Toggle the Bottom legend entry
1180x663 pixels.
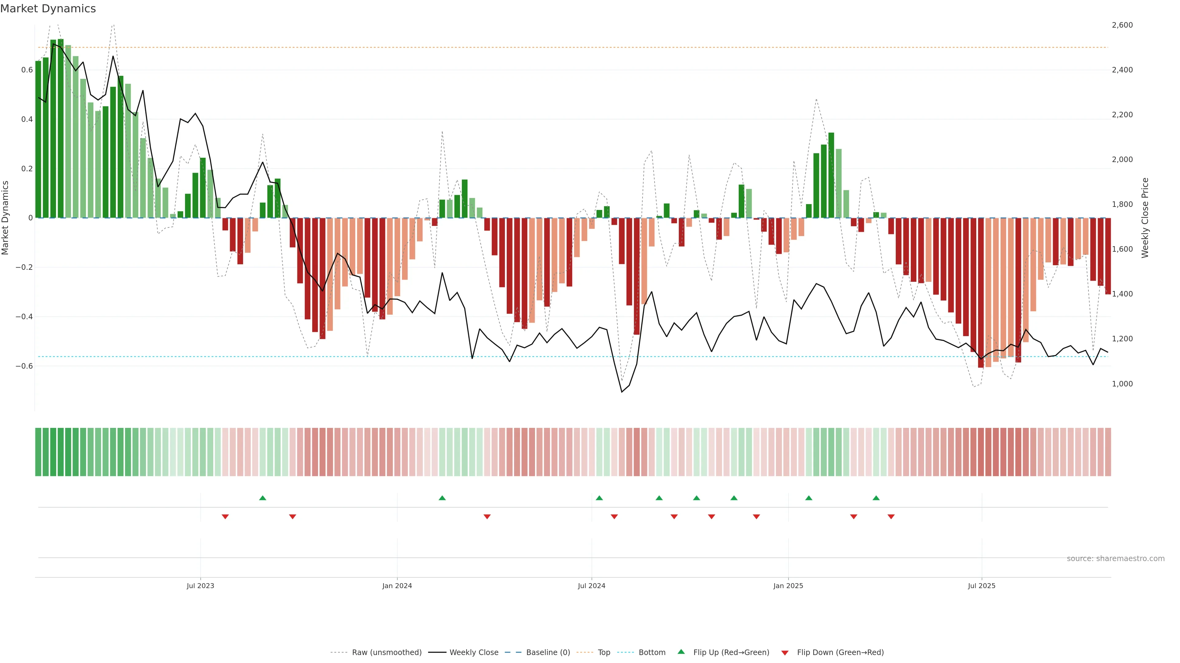(652, 653)
